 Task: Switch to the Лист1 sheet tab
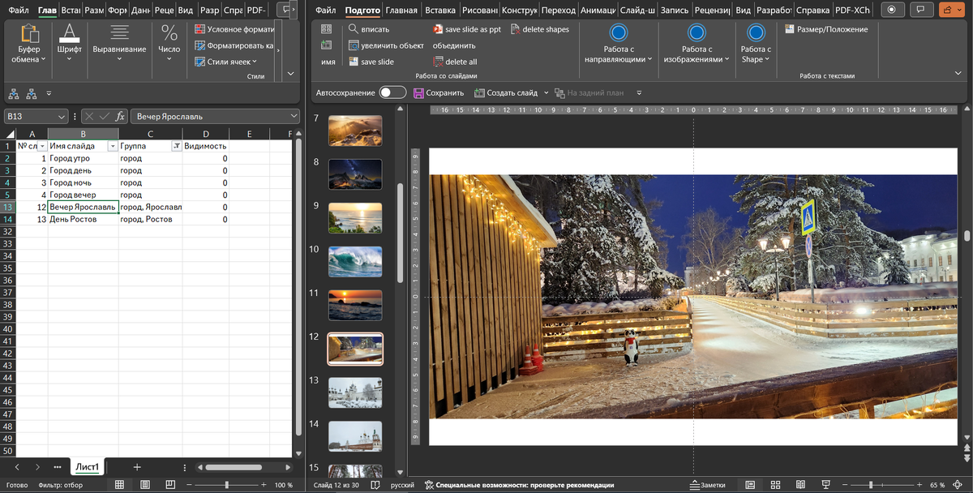87,467
